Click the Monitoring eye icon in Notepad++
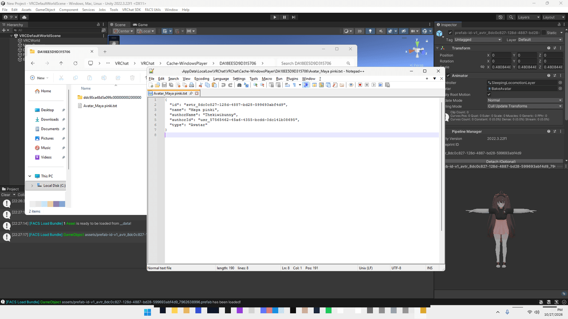The height and width of the screenshot is (319, 568). pos(351,85)
